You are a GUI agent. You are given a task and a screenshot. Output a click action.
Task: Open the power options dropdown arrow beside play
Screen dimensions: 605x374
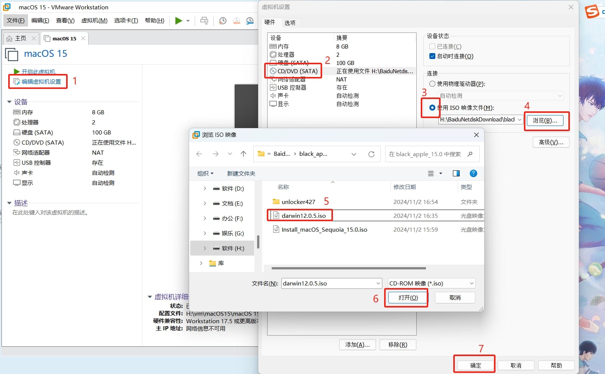click(188, 21)
